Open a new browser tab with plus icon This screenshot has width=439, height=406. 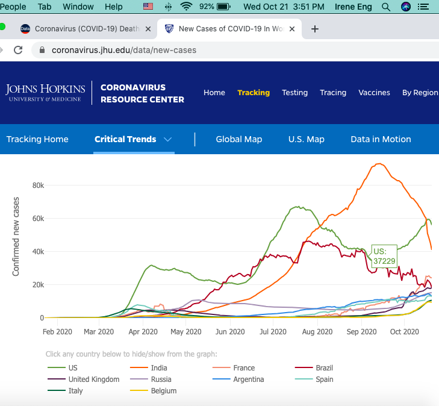point(314,29)
